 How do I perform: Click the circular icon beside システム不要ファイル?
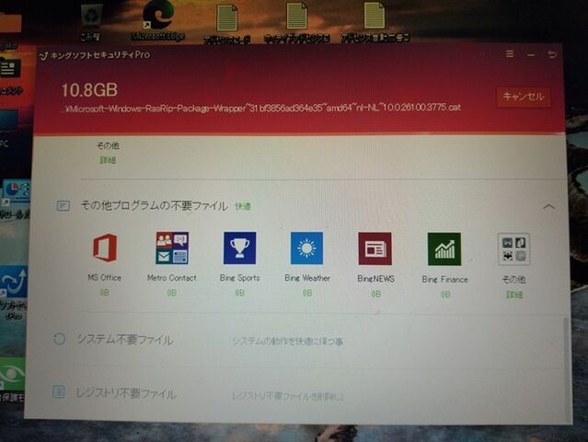[59, 339]
